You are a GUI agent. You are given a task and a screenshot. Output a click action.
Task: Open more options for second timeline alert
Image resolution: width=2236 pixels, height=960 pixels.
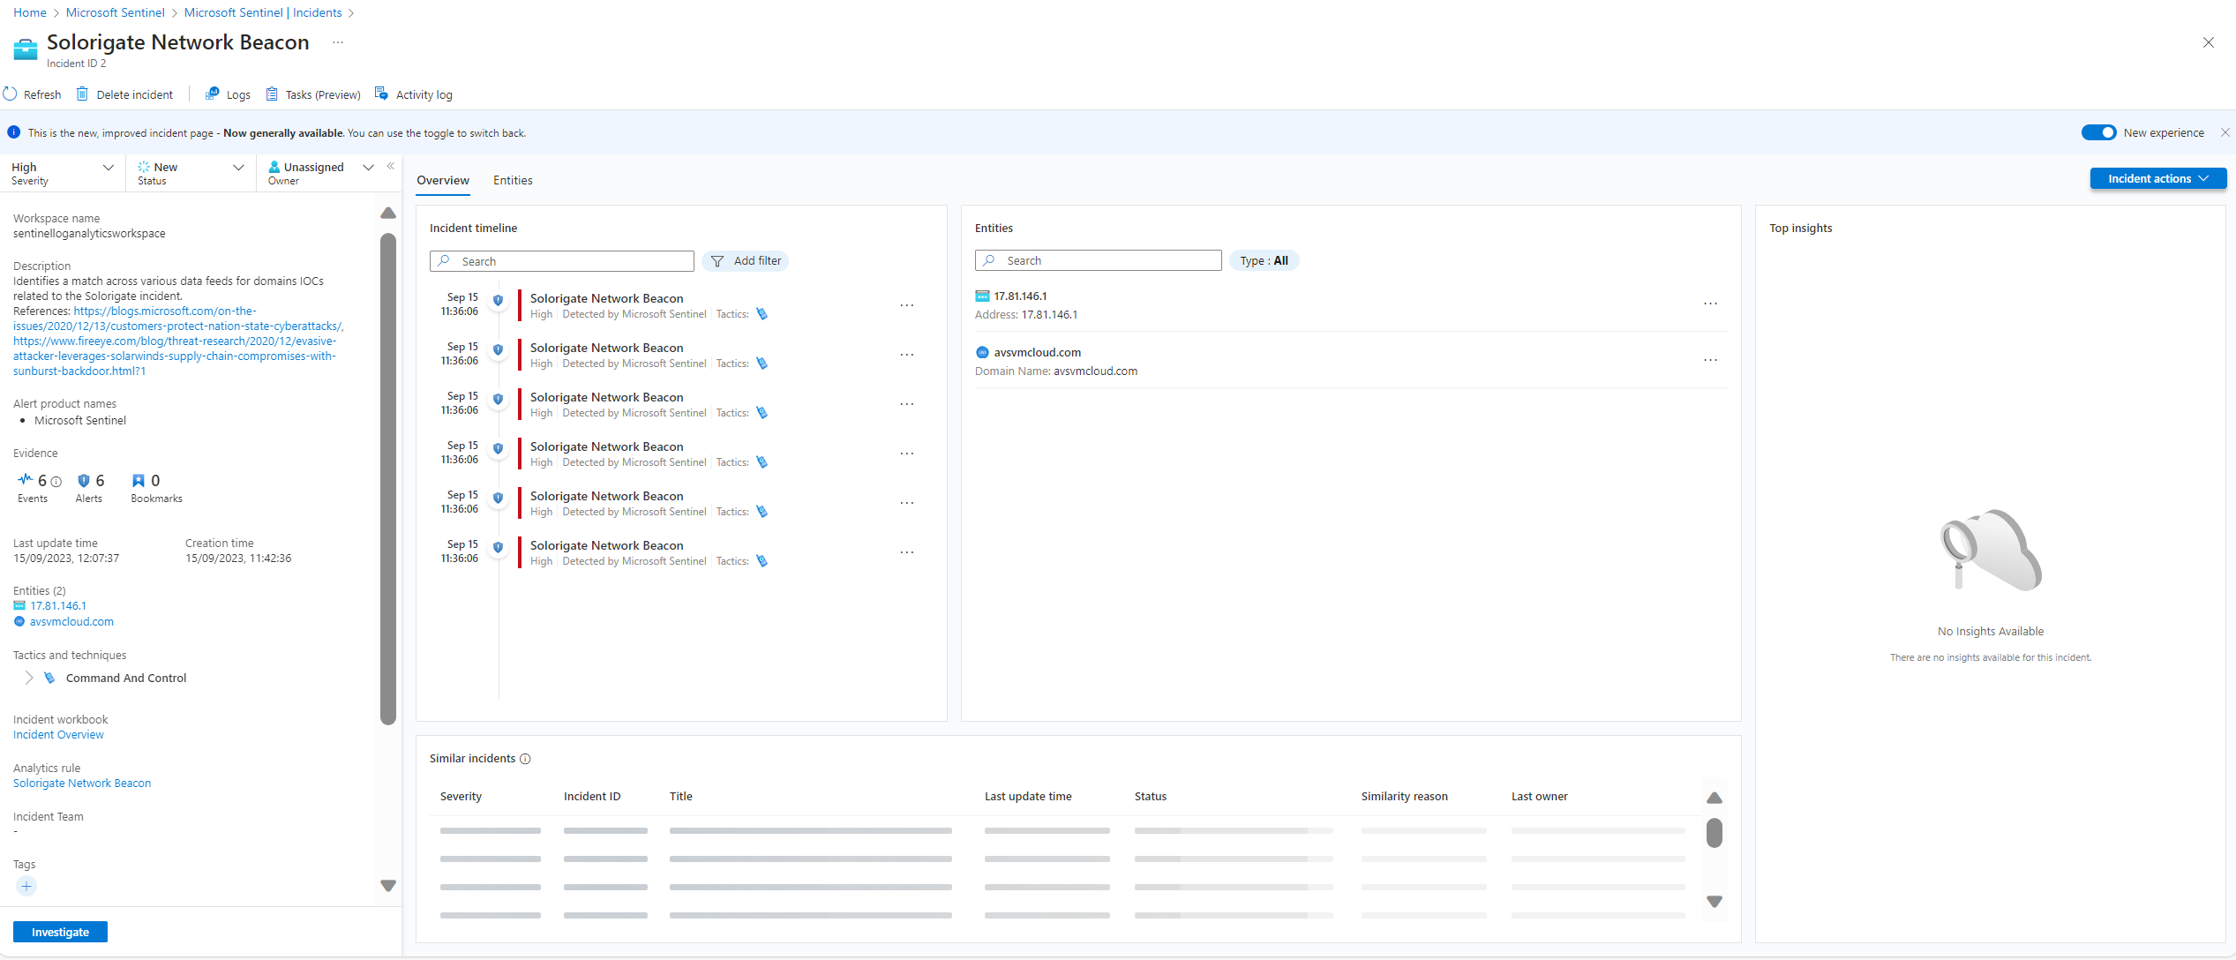906,355
